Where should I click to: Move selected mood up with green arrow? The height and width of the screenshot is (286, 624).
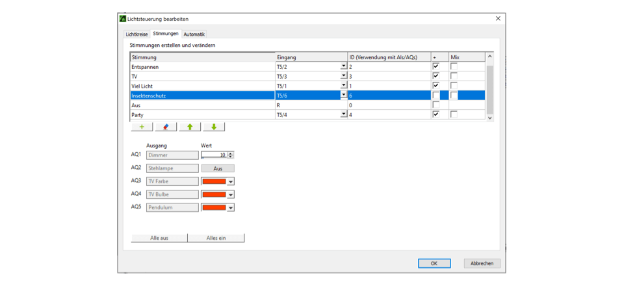[190, 127]
